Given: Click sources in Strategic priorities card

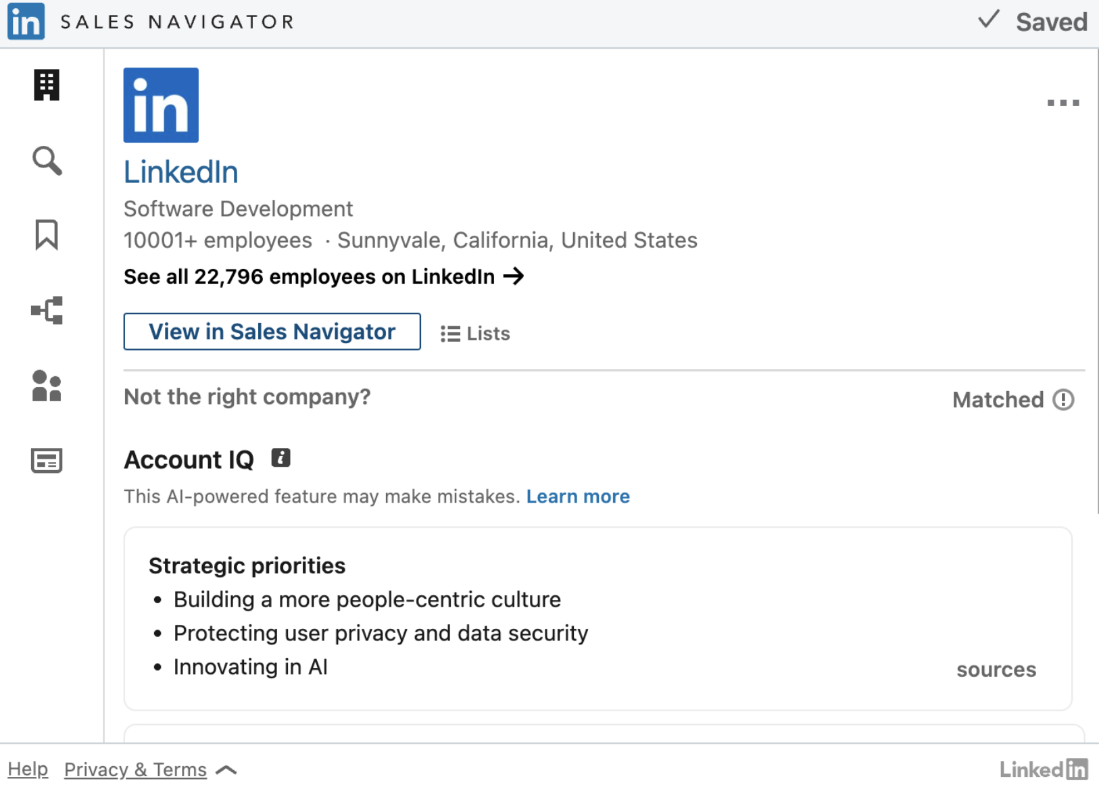Looking at the screenshot, I should coord(996,669).
